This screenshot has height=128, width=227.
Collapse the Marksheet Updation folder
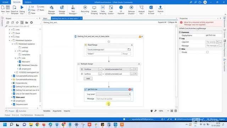point(10,40)
